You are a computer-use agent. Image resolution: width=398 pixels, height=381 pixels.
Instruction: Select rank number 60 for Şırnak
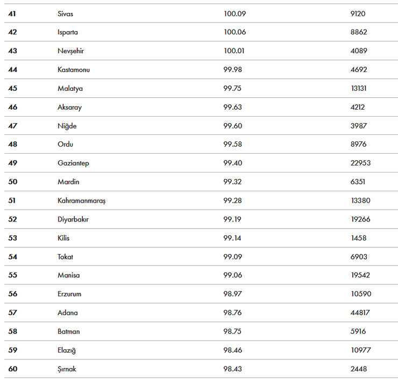coord(13,369)
